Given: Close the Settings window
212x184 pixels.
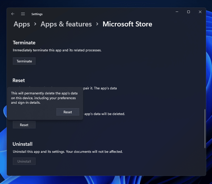Looking at the screenshot, I should pos(200,12).
